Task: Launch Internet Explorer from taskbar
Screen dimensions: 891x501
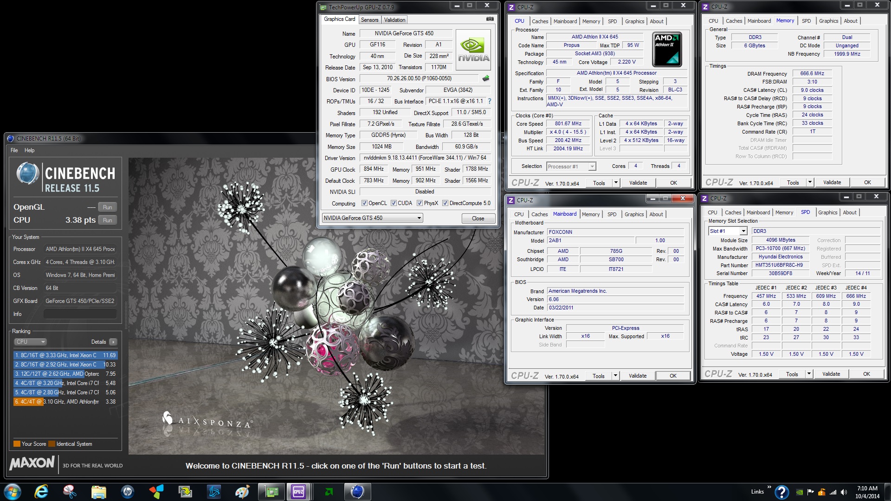Action: tap(41, 492)
